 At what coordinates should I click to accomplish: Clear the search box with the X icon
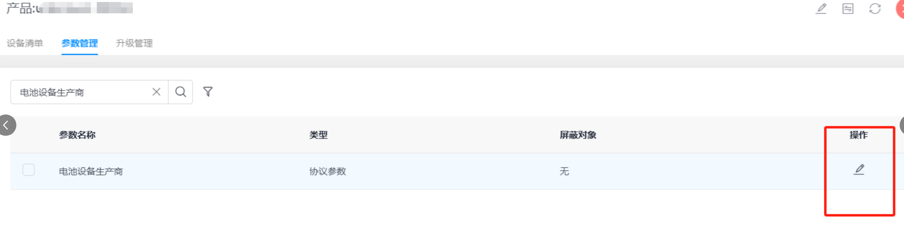pos(157,92)
